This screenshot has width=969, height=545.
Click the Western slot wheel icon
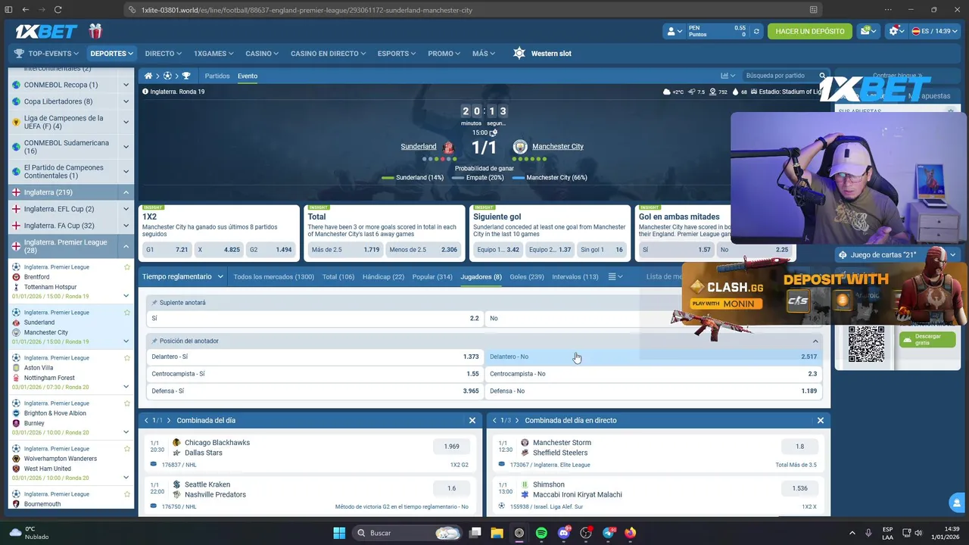coord(519,54)
